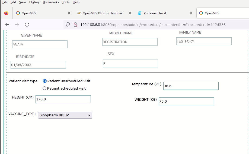Click the VACCINE_TYPE1 label
The width and height of the screenshot is (249, 154).
(x=22, y=114)
